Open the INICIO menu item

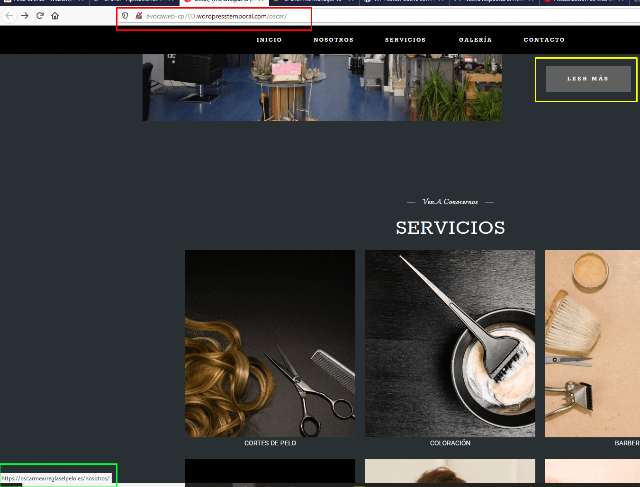(269, 40)
